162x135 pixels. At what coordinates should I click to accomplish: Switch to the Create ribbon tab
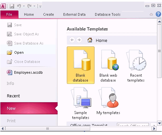pos(48,14)
